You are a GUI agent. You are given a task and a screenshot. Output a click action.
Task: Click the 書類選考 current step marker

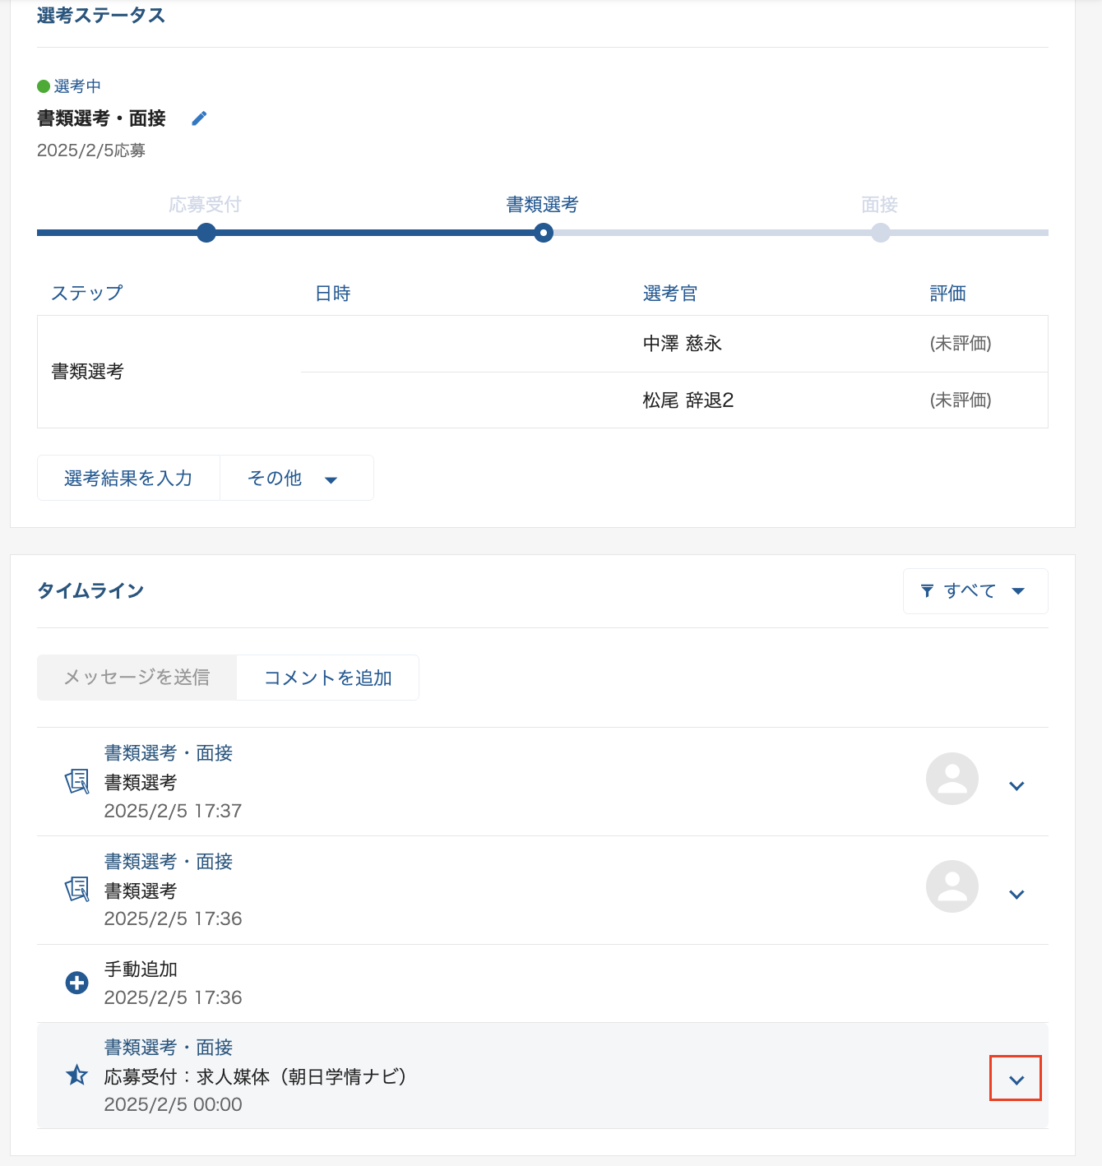tap(543, 233)
